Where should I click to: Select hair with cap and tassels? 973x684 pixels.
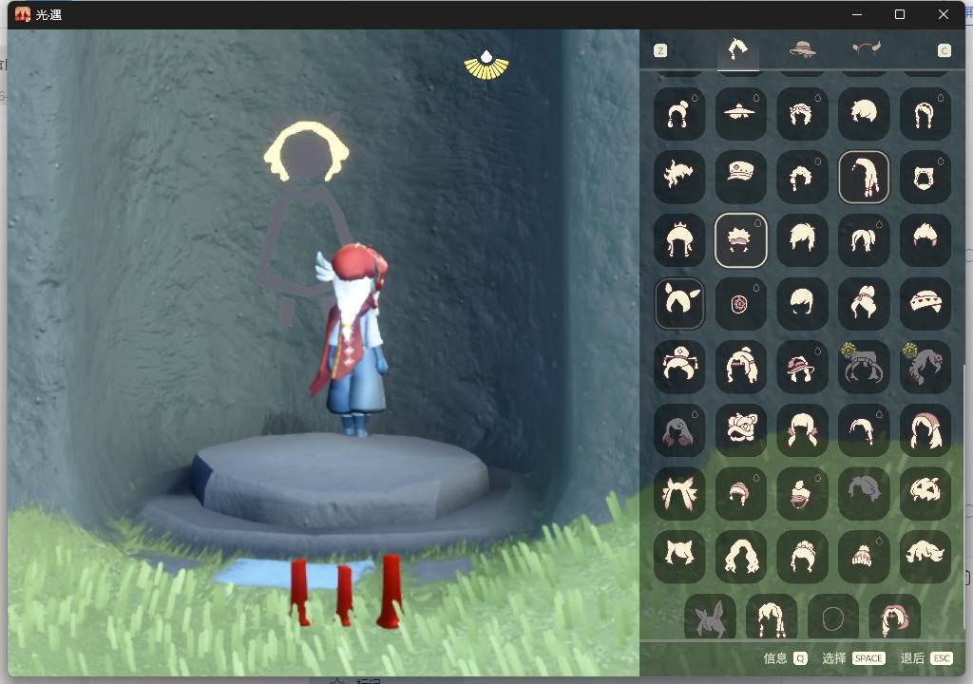679,367
